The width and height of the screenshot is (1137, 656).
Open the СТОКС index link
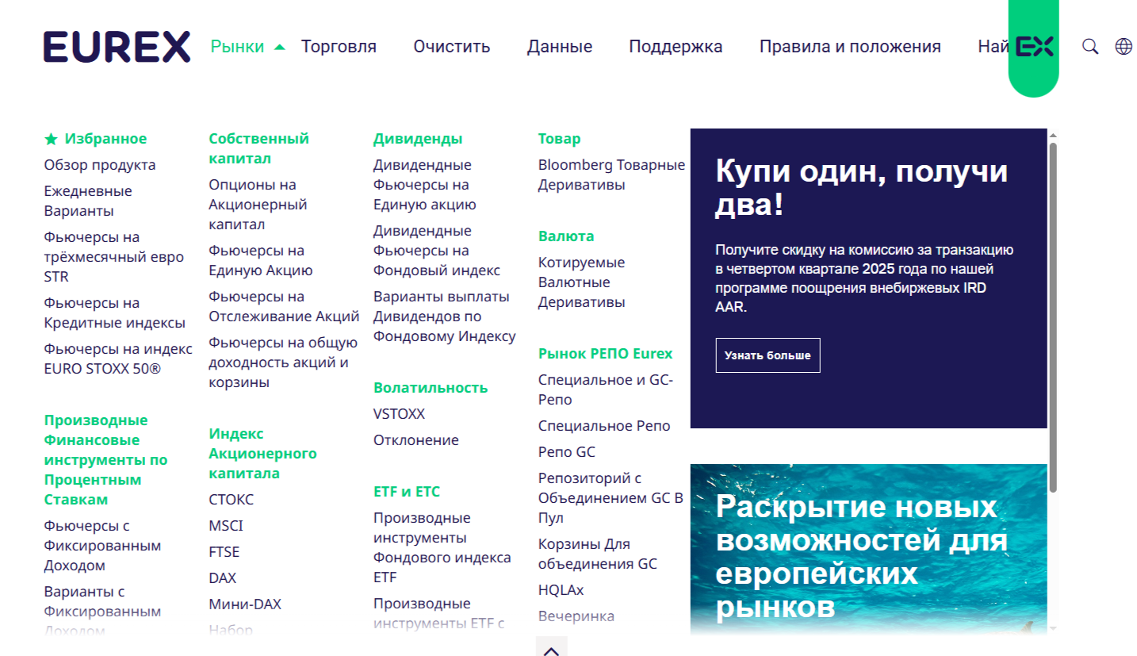click(232, 500)
